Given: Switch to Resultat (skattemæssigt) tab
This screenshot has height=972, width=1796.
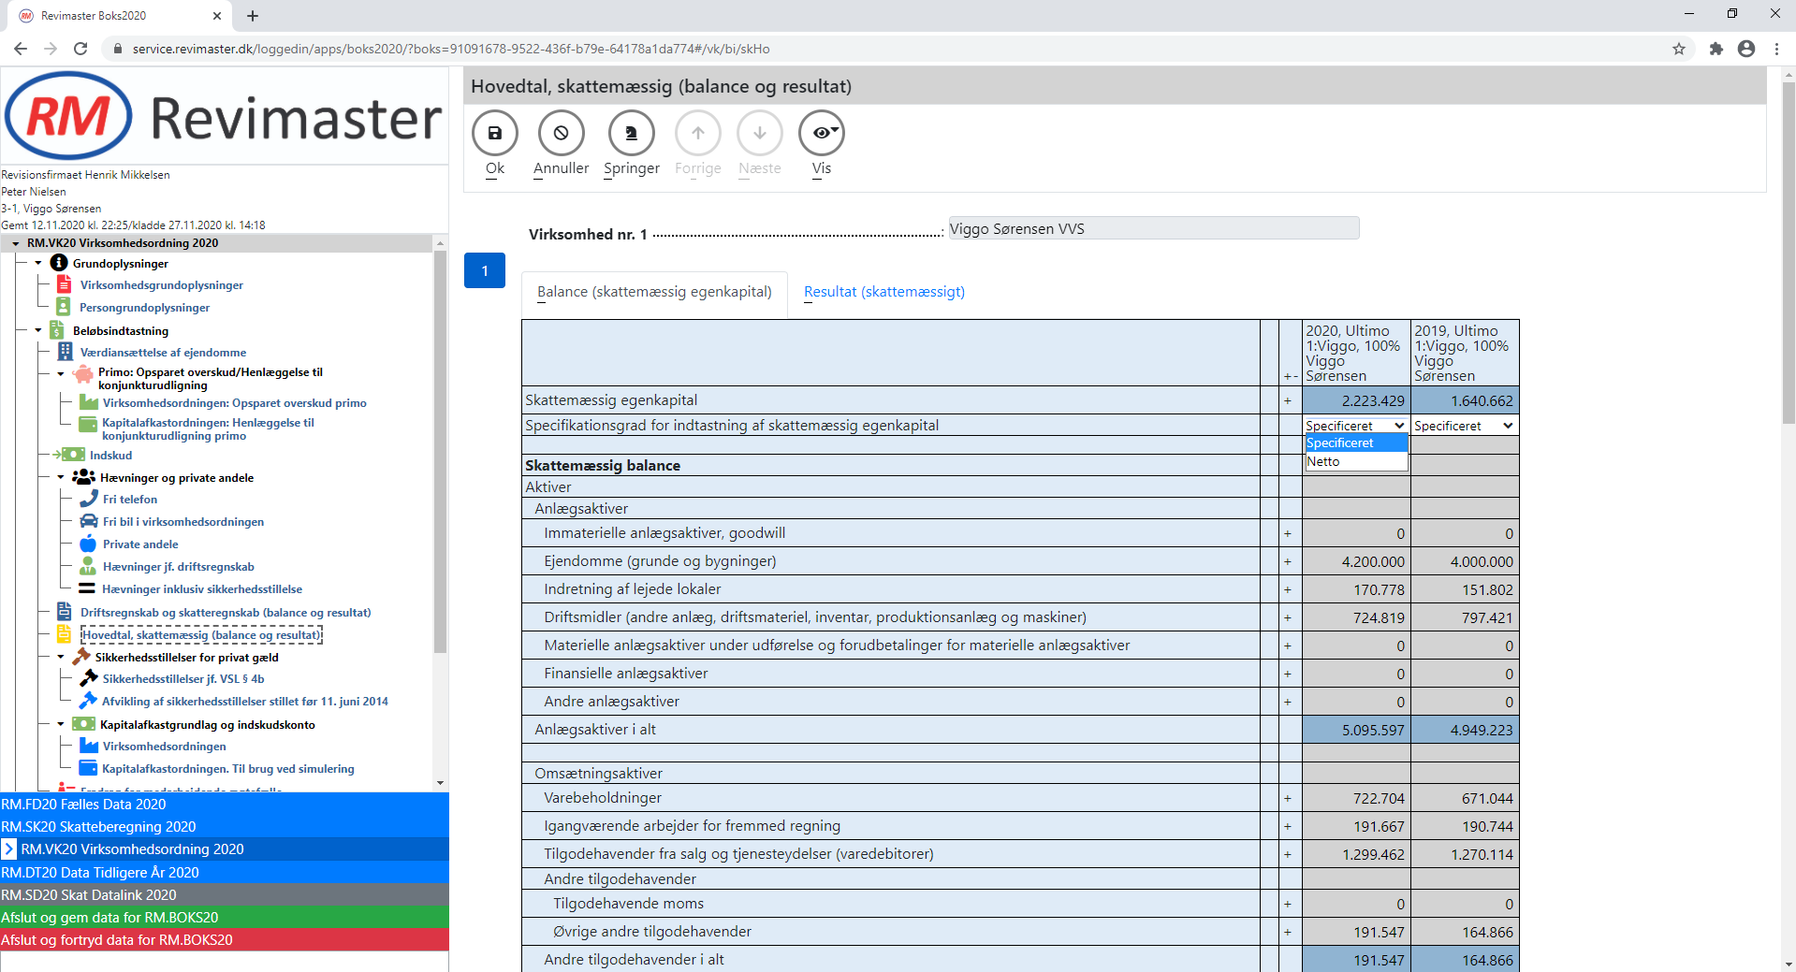Looking at the screenshot, I should [883, 292].
